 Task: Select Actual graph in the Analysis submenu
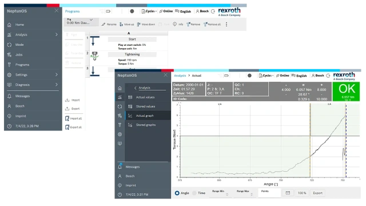point(148,116)
